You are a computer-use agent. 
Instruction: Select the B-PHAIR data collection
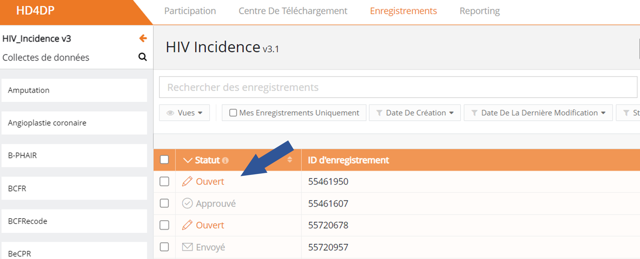[74, 155]
